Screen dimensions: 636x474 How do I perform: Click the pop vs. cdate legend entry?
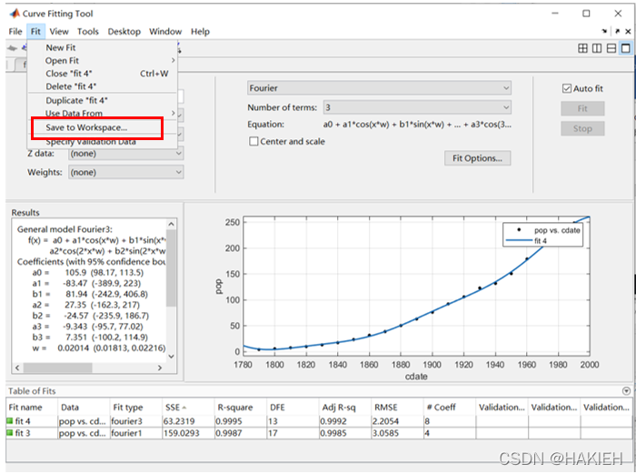pyautogui.click(x=548, y=230)
